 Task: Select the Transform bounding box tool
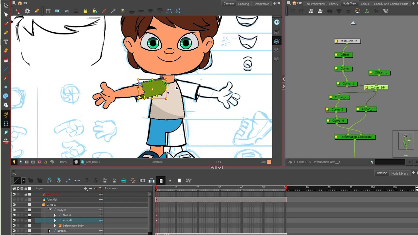click(6, 123)
